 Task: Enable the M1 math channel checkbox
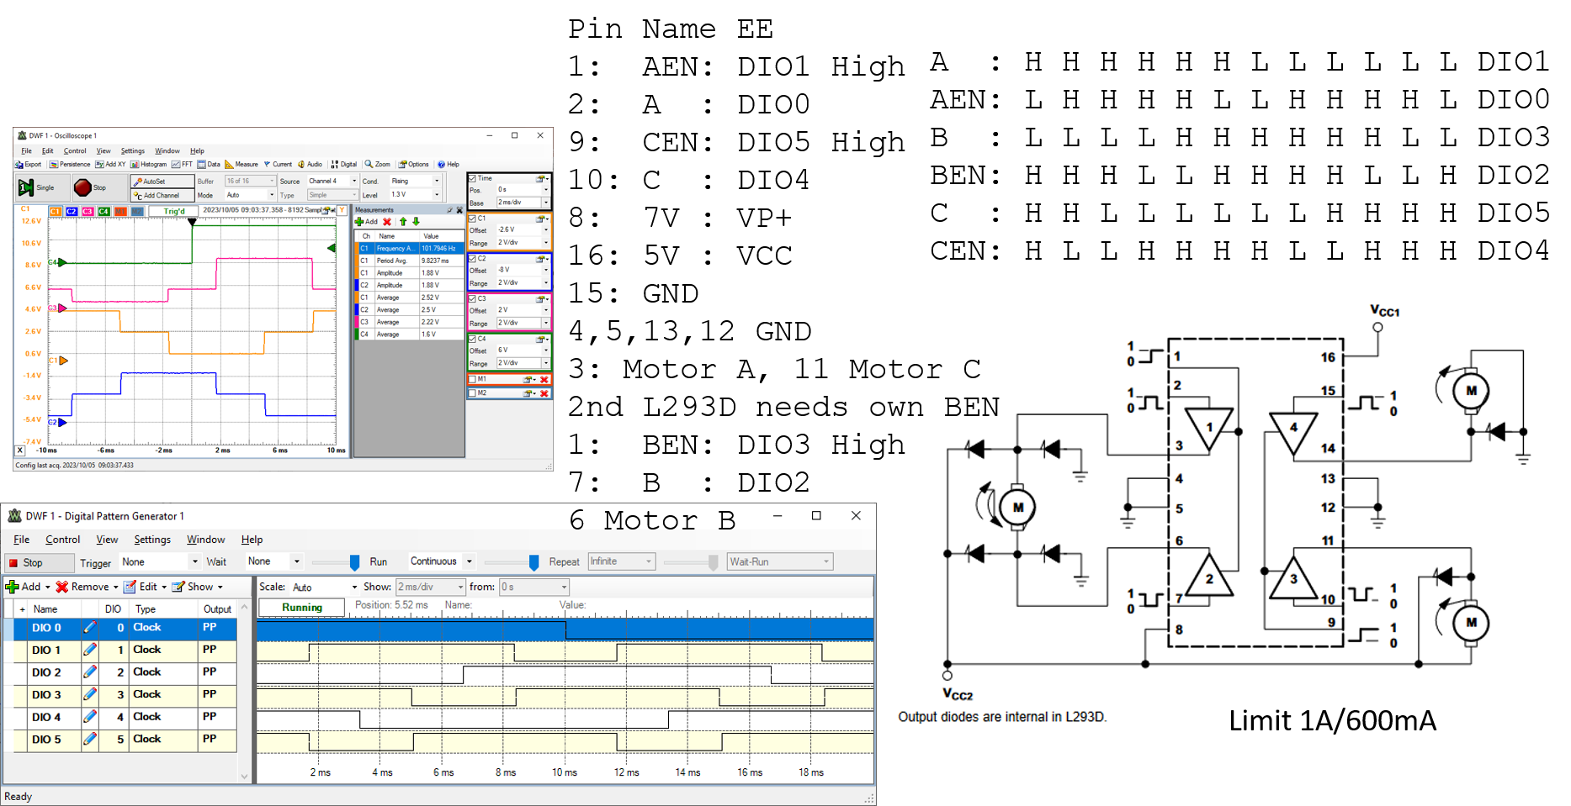[473, 380]
